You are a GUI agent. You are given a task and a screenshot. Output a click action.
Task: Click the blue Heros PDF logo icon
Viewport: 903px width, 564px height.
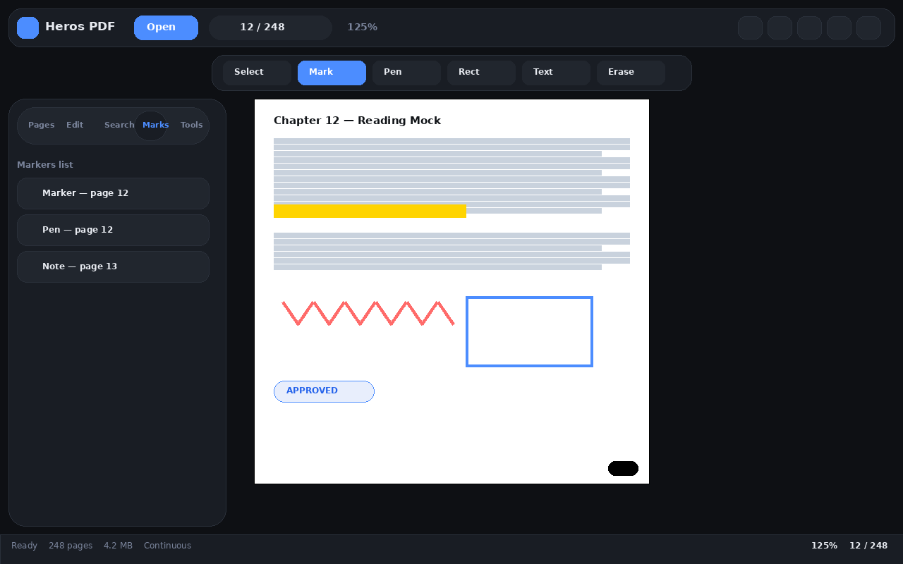pos(28,27)
